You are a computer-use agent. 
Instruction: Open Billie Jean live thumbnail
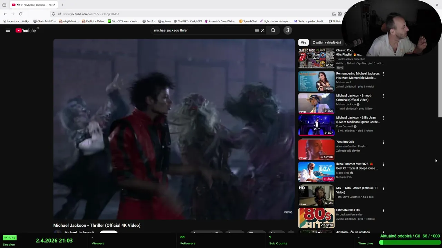point(316,125)
